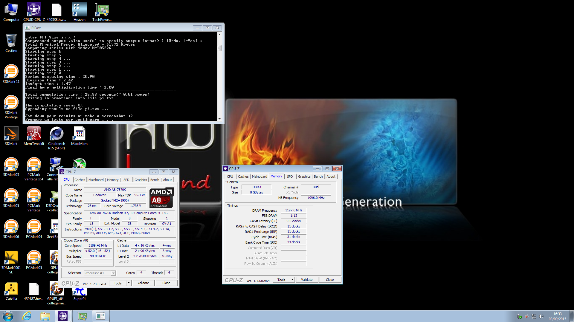Click Tools button in left CPU-Z window
This screenshot has height=322, width=574.
coord(118,283)
